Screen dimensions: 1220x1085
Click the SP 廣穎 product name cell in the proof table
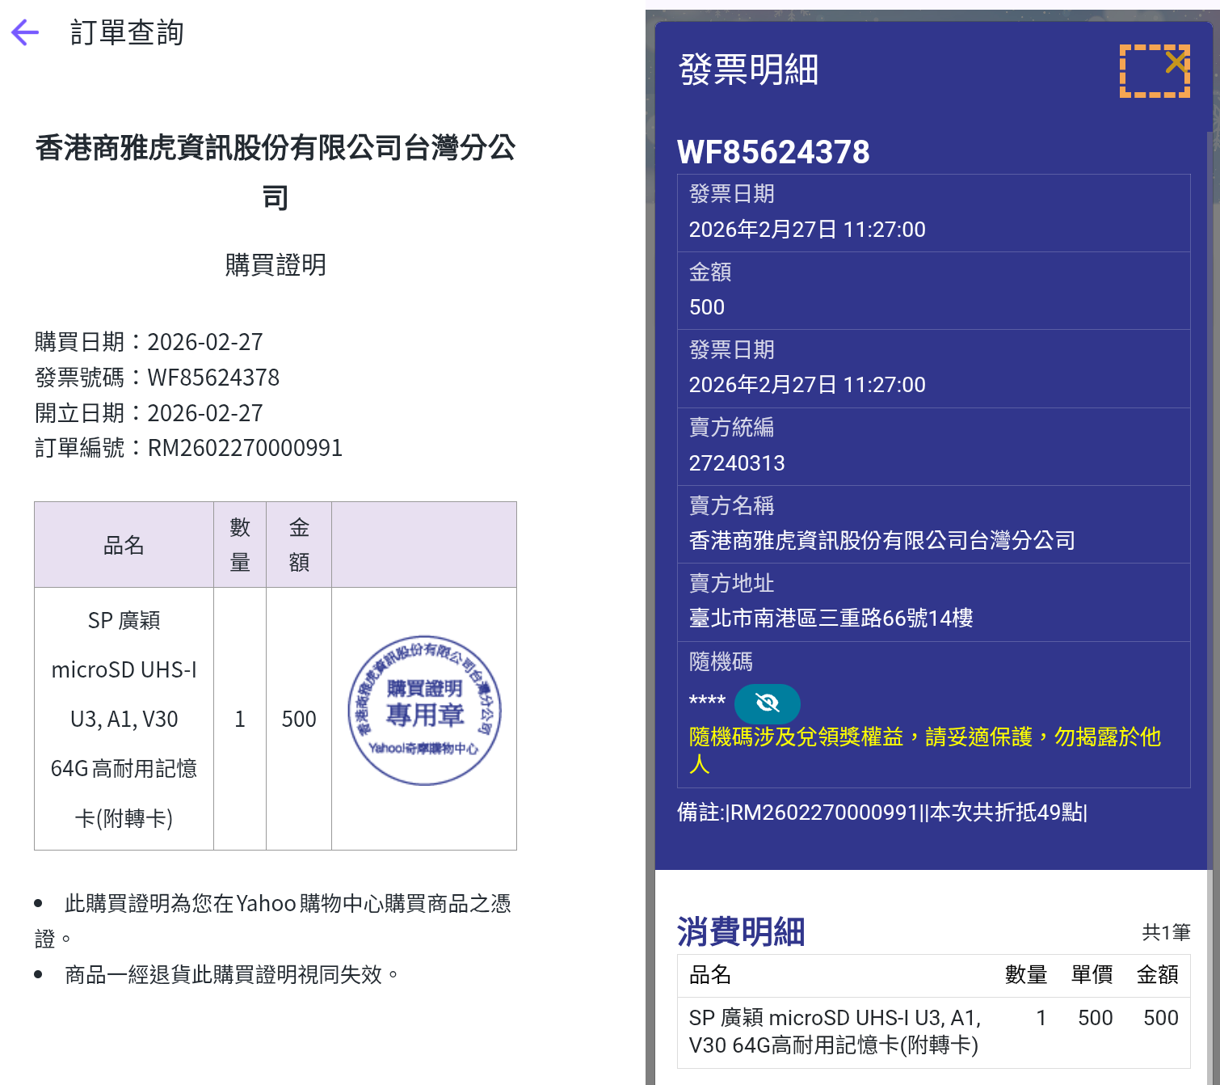[x=124, y=719]
